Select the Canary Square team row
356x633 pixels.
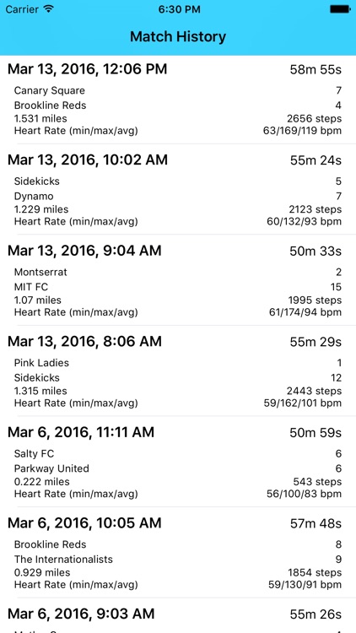(x=178, y=90)
